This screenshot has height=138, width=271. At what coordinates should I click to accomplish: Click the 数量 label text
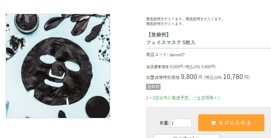(x=164, y=123)
